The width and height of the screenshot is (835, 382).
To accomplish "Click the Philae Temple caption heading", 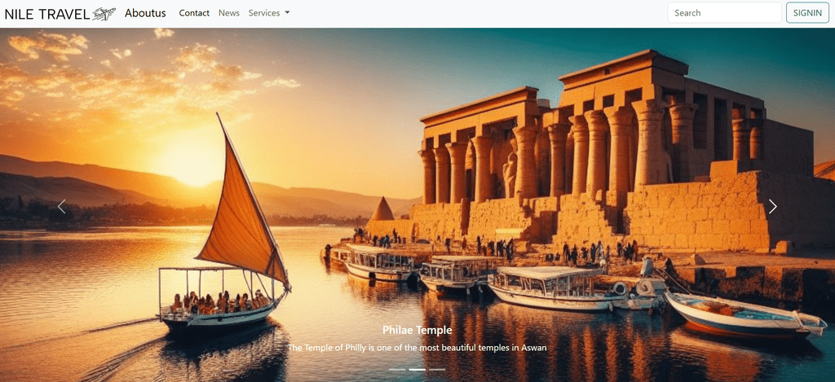I will 417,330.
